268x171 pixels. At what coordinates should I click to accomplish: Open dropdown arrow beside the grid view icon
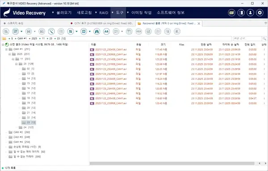21,31
